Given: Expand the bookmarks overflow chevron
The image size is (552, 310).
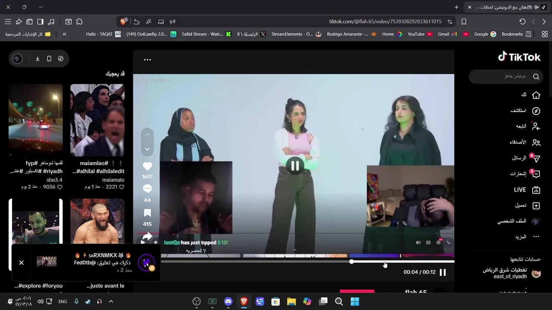Looking at the screenshot, I should pyautogui.click(x=64, y=34).
